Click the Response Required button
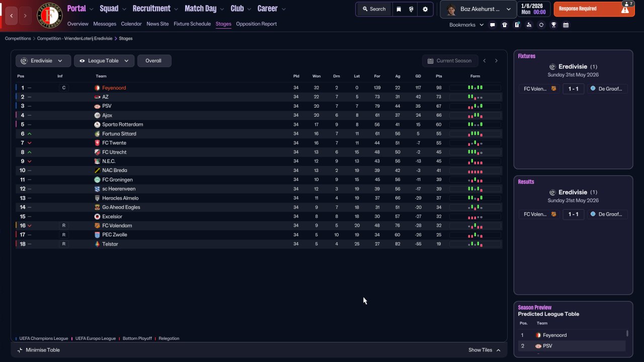644x362 pixels. pos(594,9)
